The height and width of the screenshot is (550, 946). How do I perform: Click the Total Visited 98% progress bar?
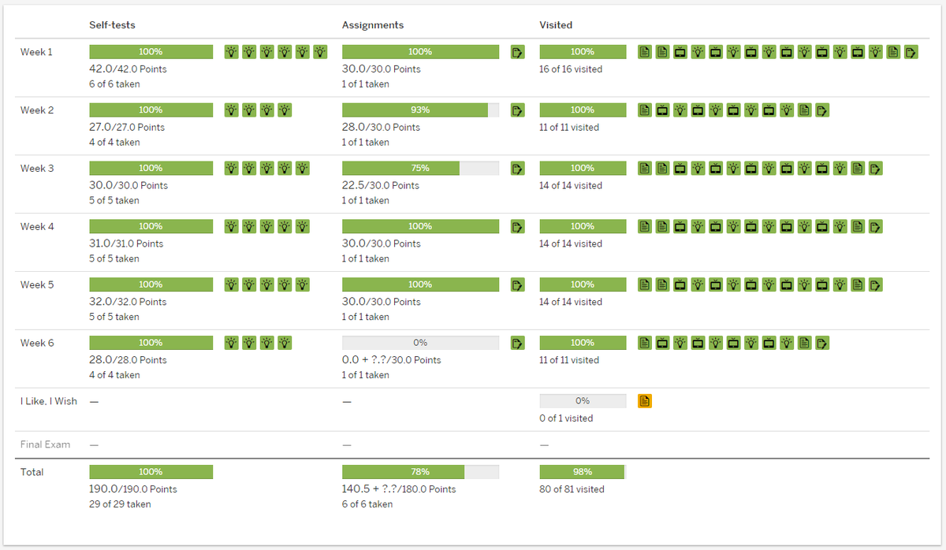pyautogui.click(x=583, y=472)
